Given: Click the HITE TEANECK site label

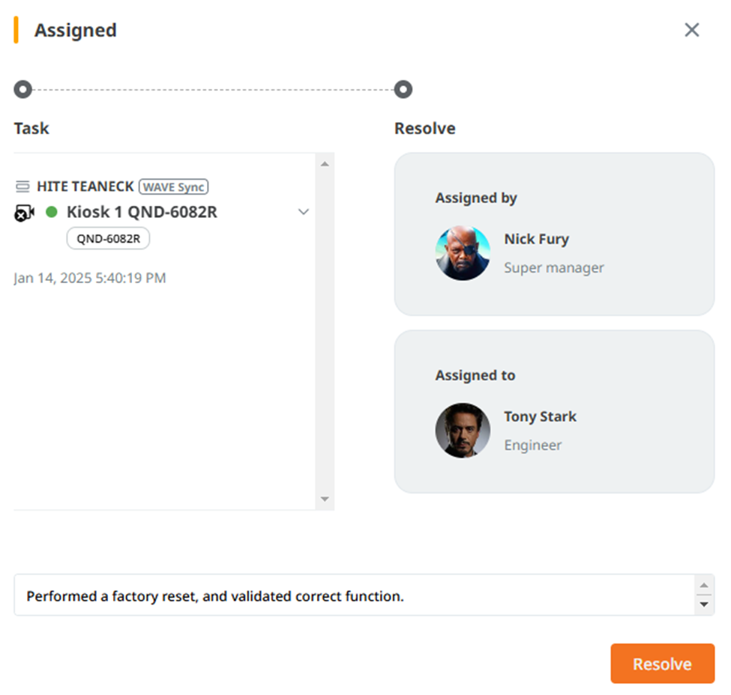Looking at the screenshot, I should click(x=85, y=186).
